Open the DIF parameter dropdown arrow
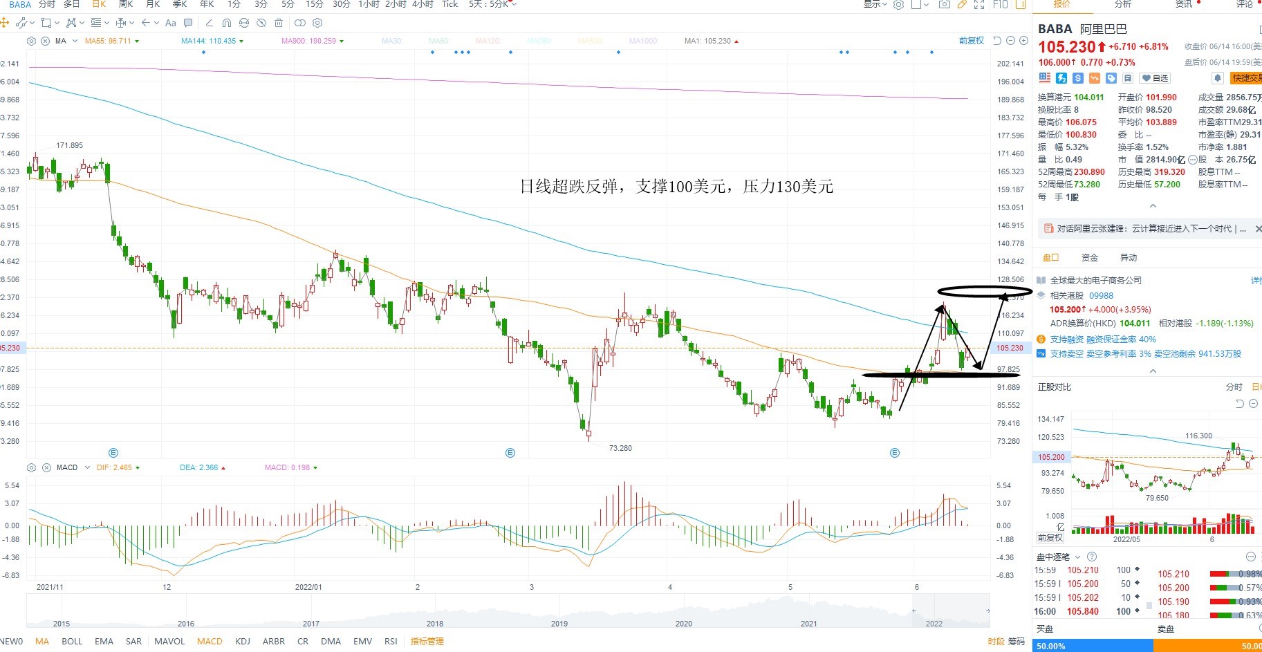 [x=137, y=468]
